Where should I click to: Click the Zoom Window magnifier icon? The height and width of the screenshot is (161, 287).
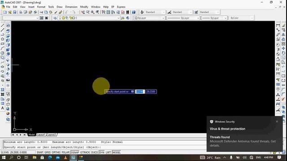pyautogui.click(x=93, y=12)
